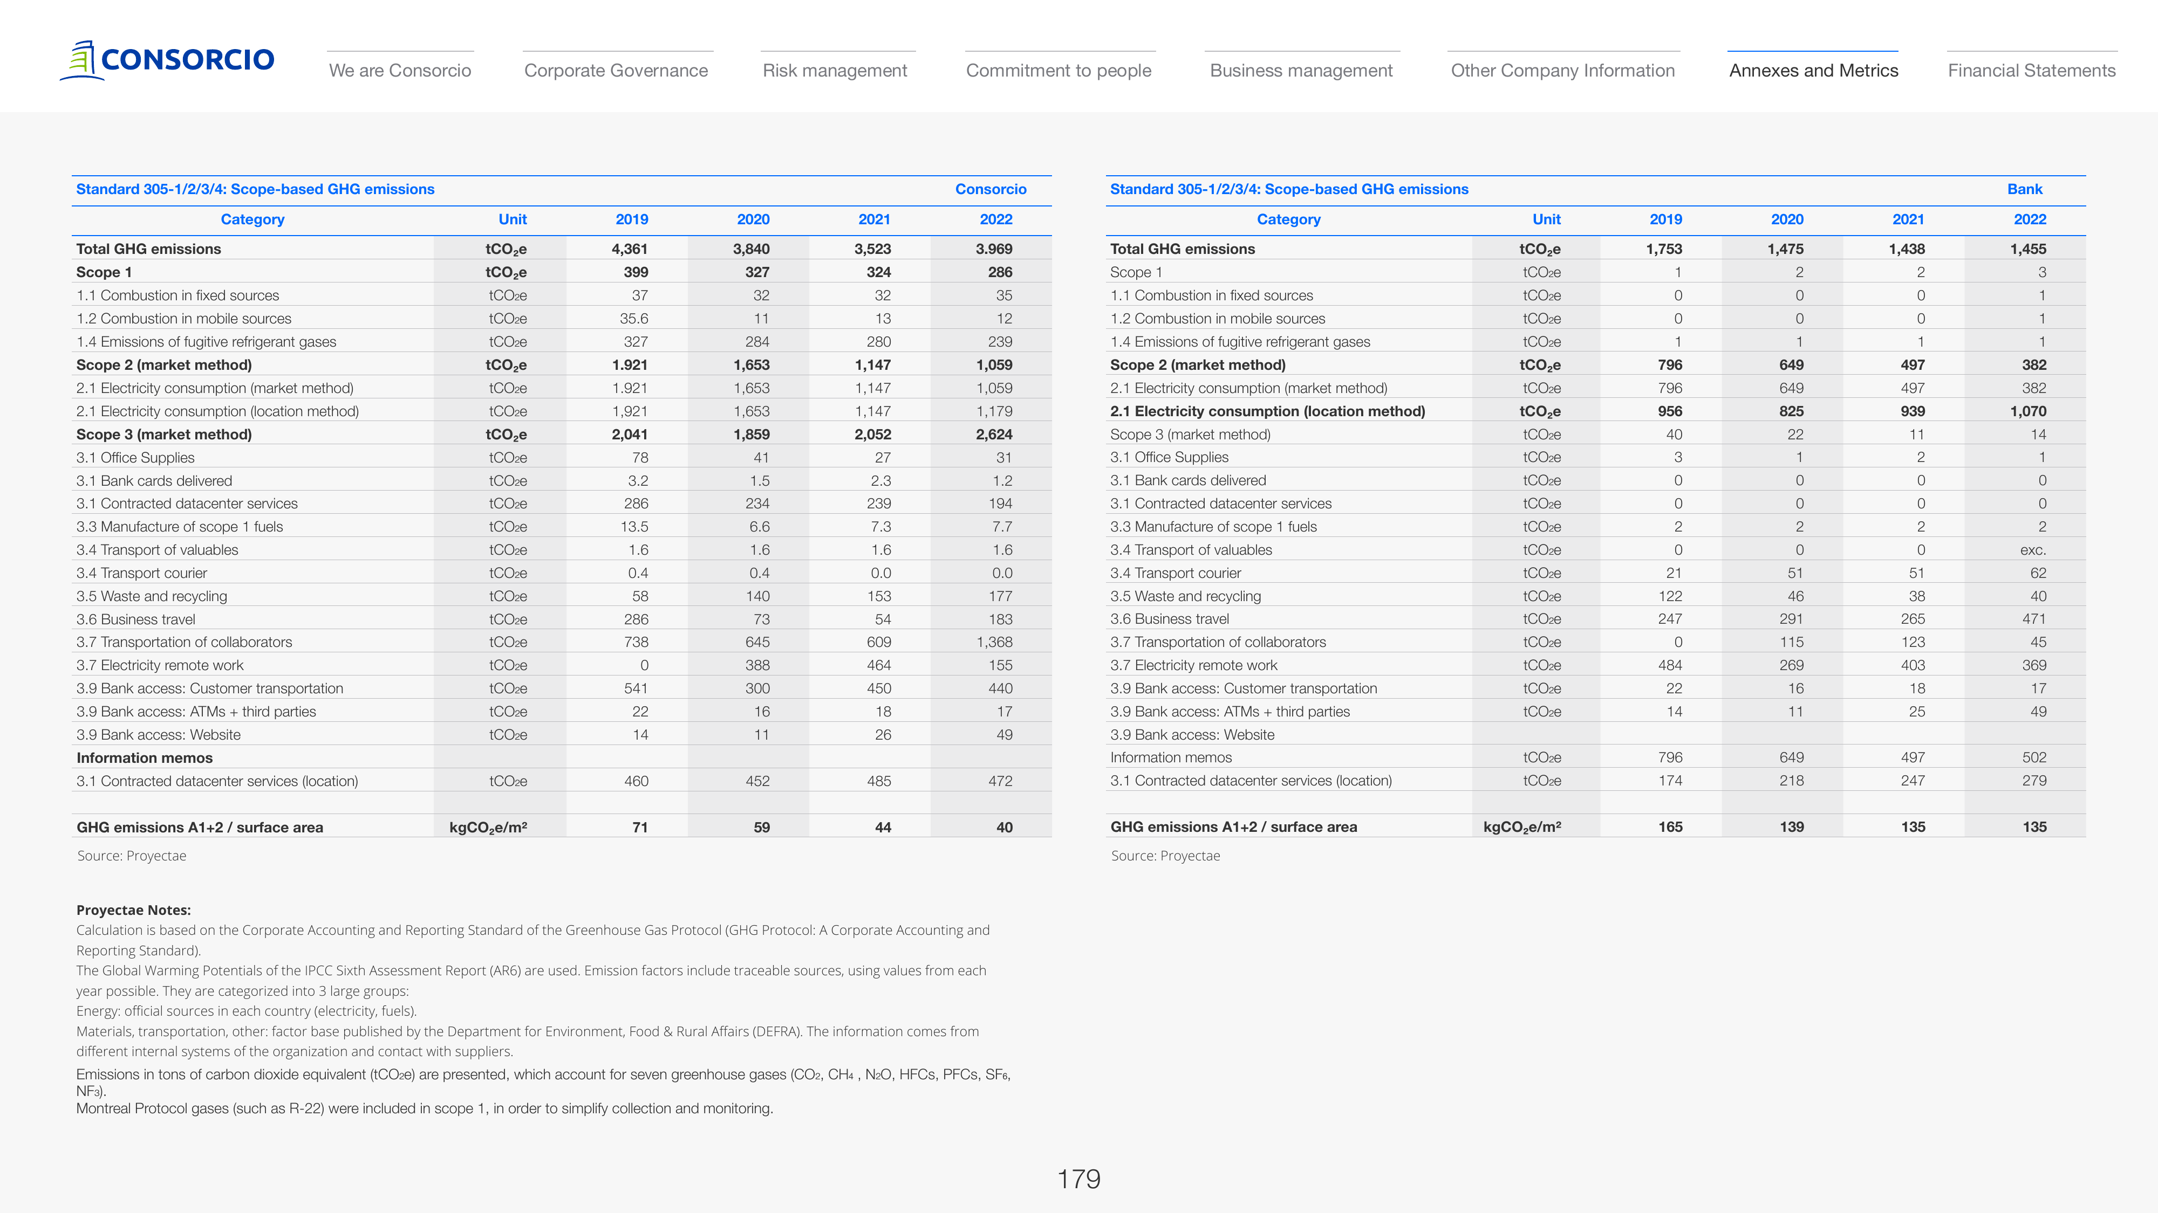The width and height of the screenshot is (2158, 1213).
Task: Select Bank Scope 2 2020 value 649
Action: (1791, 365)
